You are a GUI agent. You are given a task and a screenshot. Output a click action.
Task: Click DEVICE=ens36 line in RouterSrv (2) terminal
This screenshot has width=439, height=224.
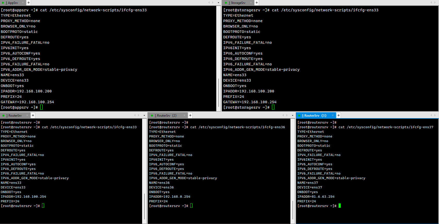pyautogui.click(x=161, y=187)
